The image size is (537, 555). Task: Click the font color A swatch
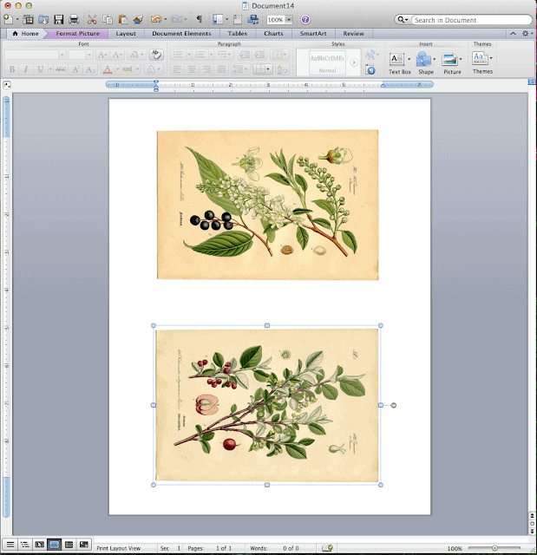point(108,69)
